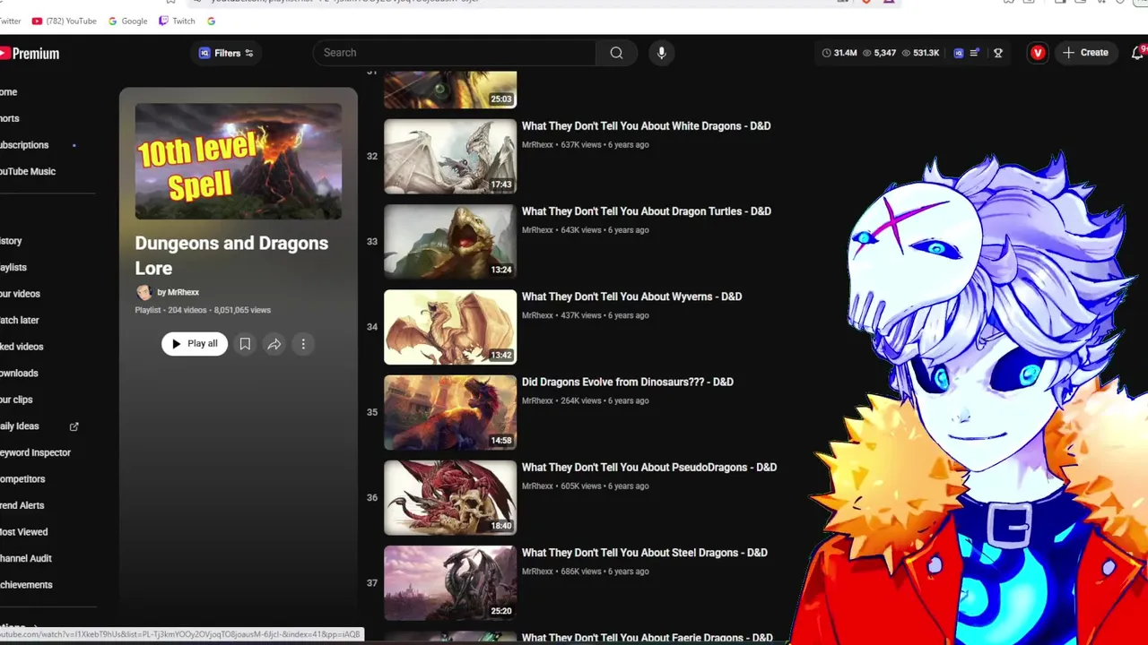Viewport: 1148px width, 645px height.
Task: Open the notifications bell
Action: (x=1138, y=53)
